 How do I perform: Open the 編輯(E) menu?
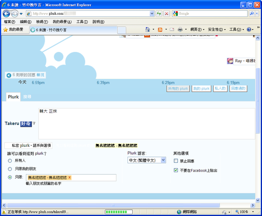(x=26, y=22)
